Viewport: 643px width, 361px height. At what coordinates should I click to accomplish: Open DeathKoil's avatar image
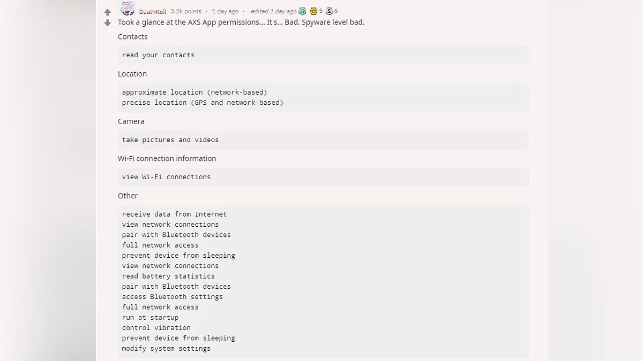(128, 9)
